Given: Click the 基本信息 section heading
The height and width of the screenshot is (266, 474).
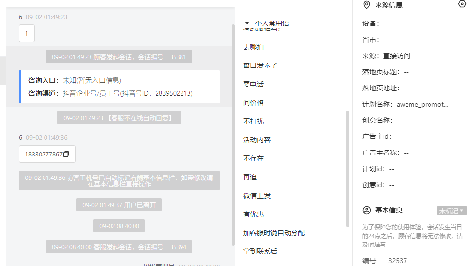Looking at the screenshot, I should coord(388,210).
